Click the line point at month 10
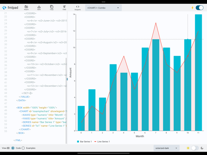The width and height of the screenshot is (207, 155). (188, 56)
